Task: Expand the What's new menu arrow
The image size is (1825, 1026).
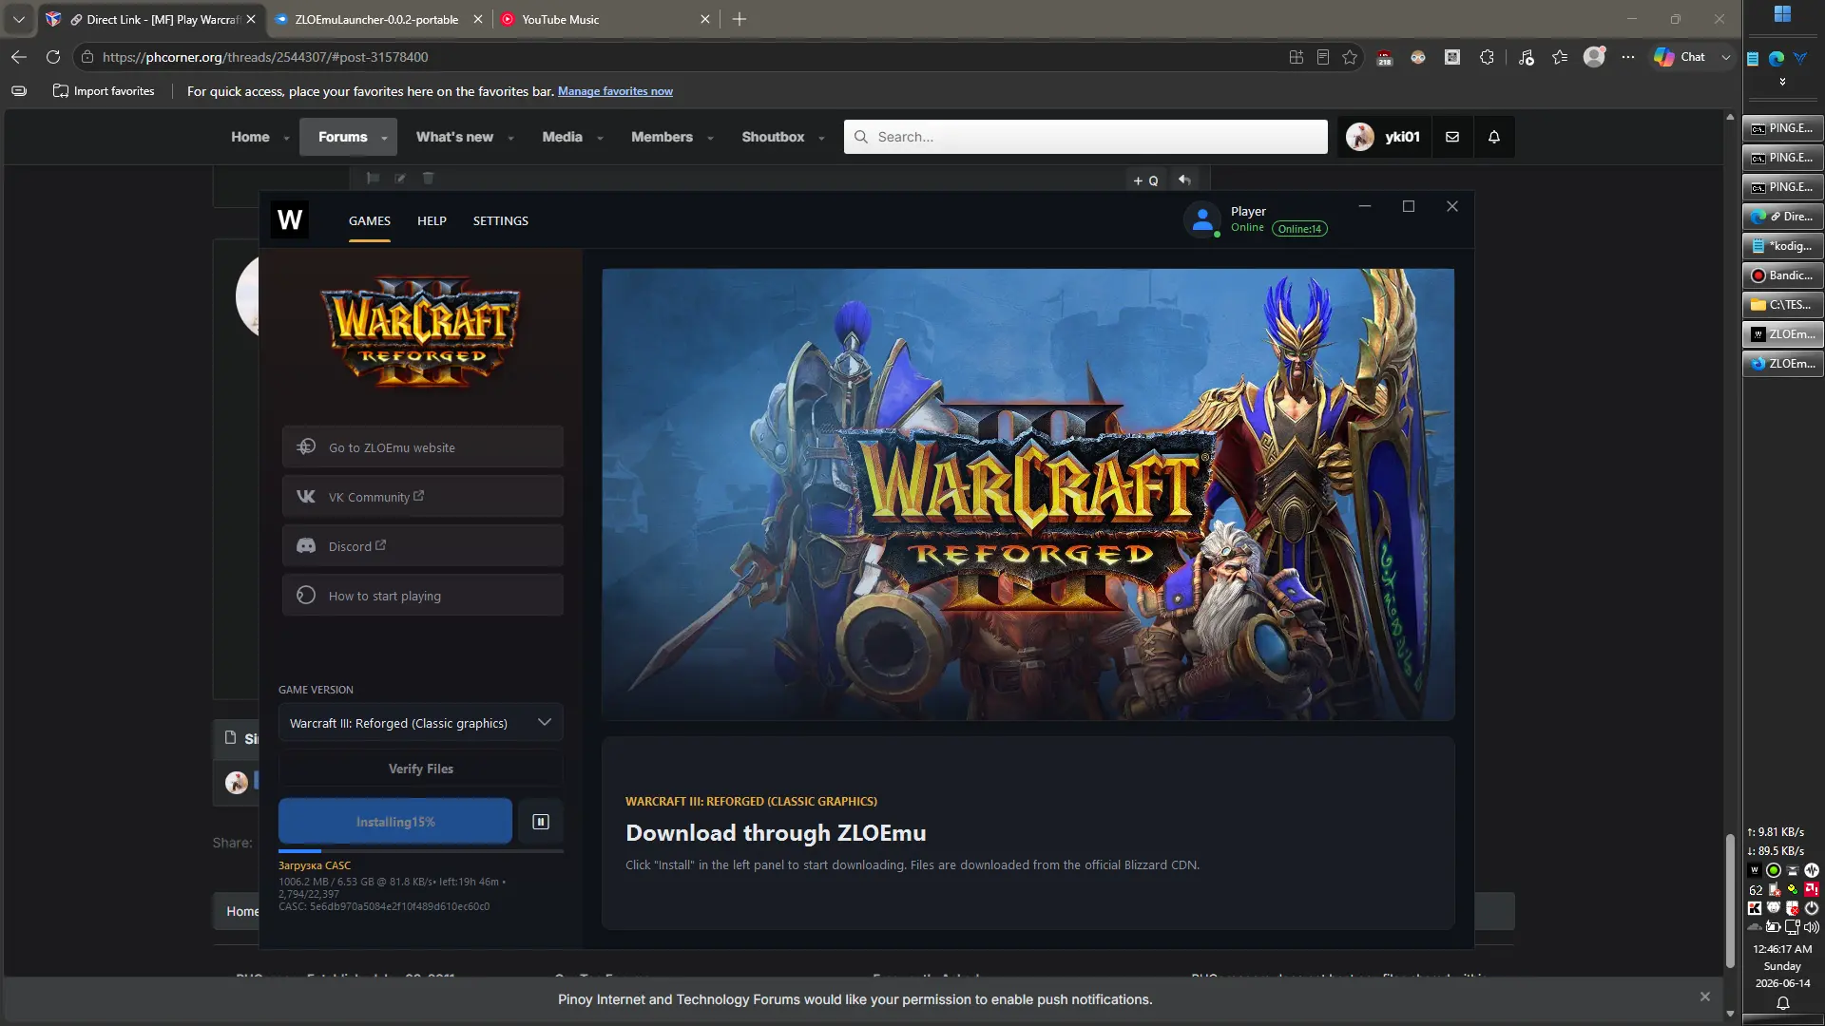Action: click(510, 138)
